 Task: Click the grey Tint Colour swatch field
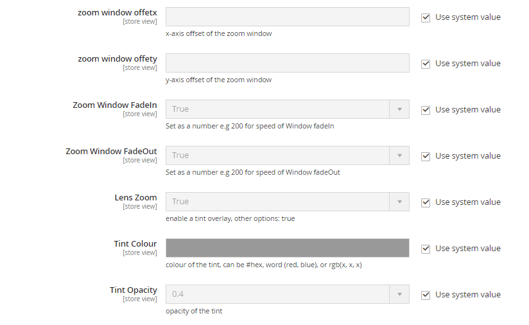click(x=287, y=248)
